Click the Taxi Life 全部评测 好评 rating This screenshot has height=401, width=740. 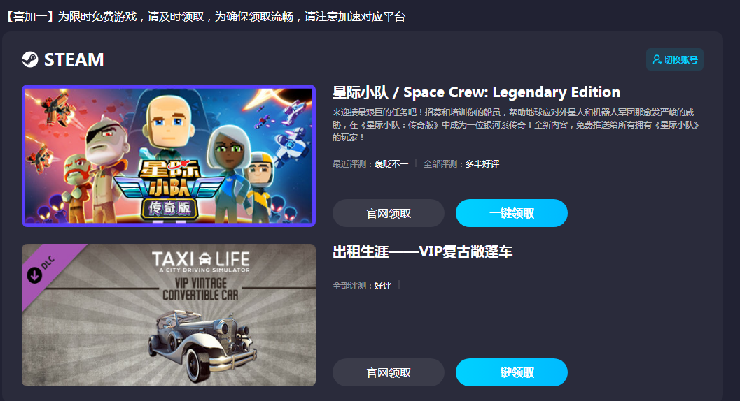point(362,286)
